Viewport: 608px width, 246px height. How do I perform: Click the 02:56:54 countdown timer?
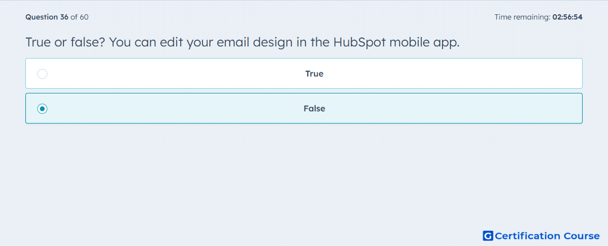coord(568,17)
